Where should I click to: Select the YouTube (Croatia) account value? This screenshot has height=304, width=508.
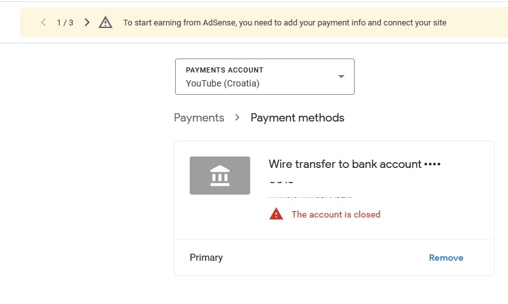pos(223,83)
